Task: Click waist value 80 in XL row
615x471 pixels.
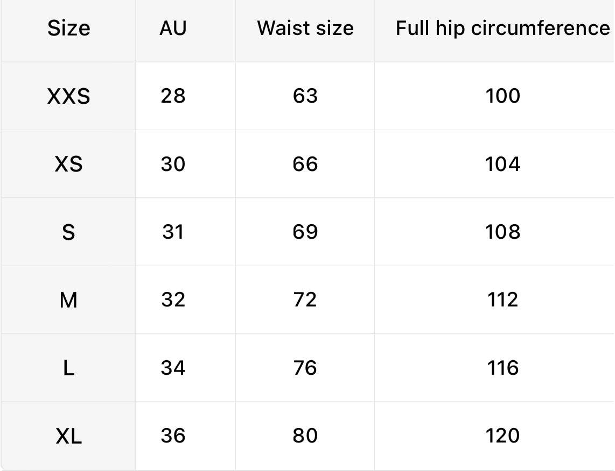Action: pos(305,436)
